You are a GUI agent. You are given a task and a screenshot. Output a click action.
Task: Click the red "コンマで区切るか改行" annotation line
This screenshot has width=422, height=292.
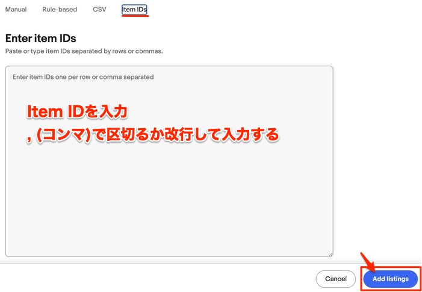(154, 135)
